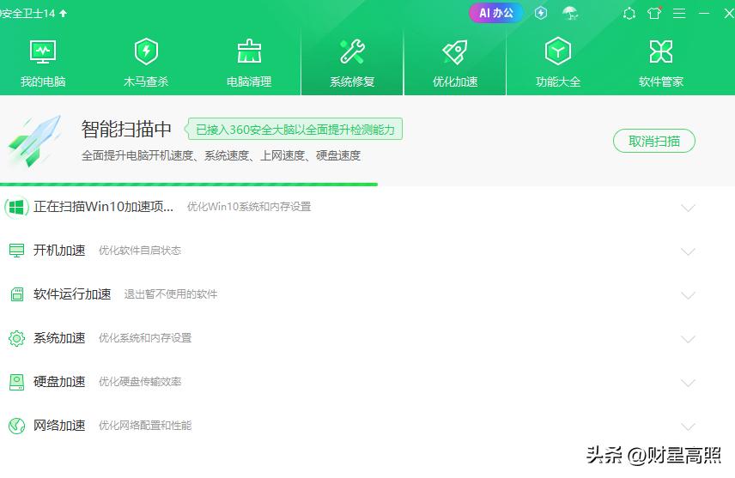The image size is (735, 478).
Task: Cancel scan with 取消扫描 button
Action: click(654, 141)
